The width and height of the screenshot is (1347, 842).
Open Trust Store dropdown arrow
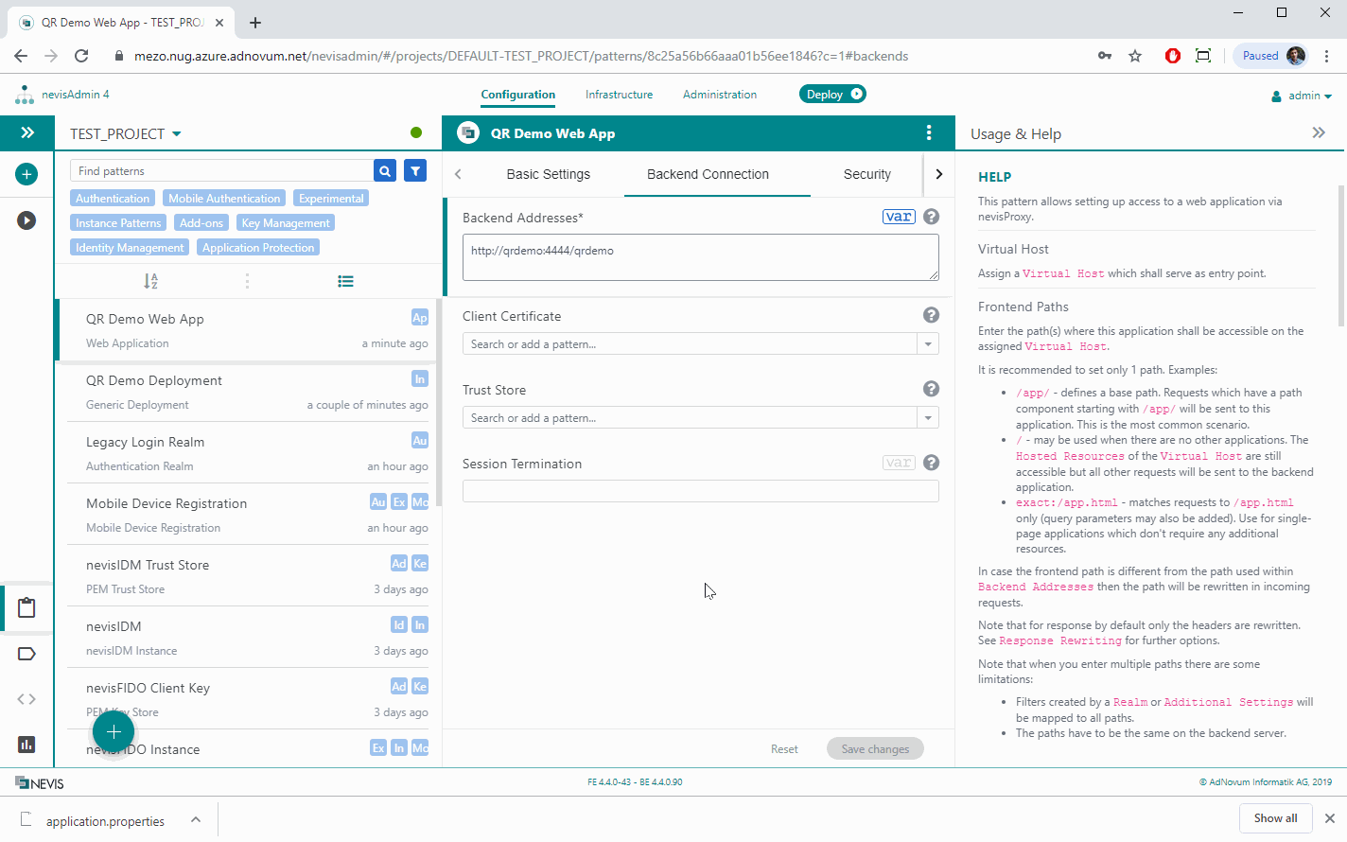pyautogui.click(x=928, y=418)
